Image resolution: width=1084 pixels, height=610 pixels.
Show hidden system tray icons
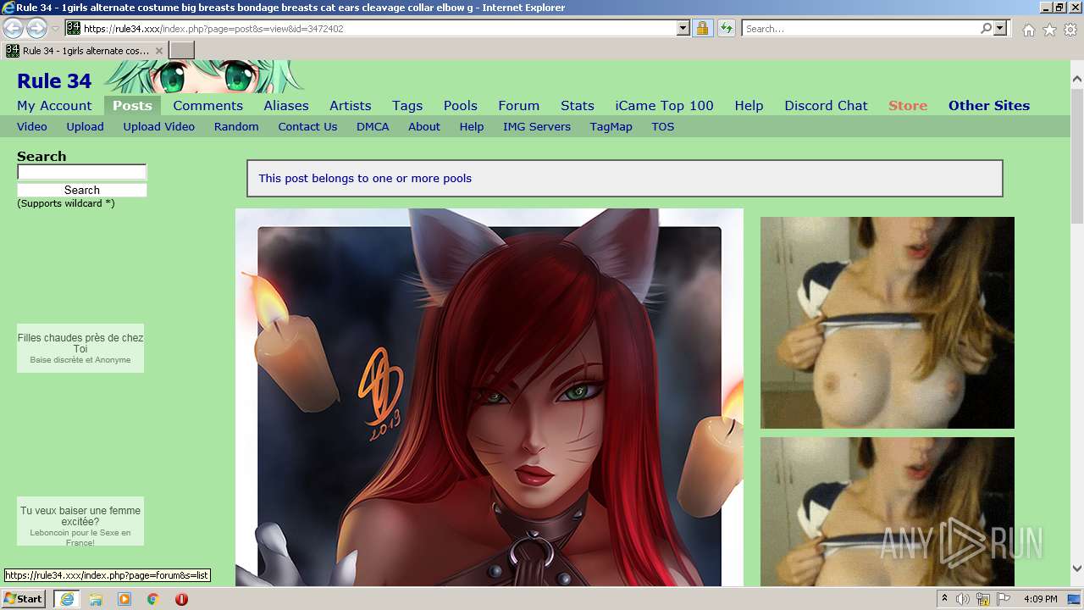pyautogui.click(x=945, y=599)
